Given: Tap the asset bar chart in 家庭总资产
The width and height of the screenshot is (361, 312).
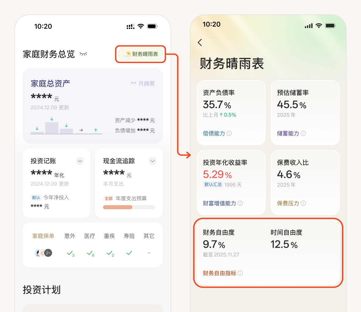Looking at the screenshot, I should pos(66,126).
